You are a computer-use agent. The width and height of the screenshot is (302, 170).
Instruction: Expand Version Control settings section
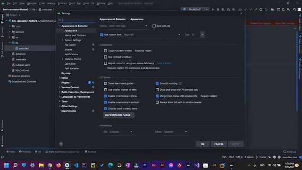click(x=59, y=87)
